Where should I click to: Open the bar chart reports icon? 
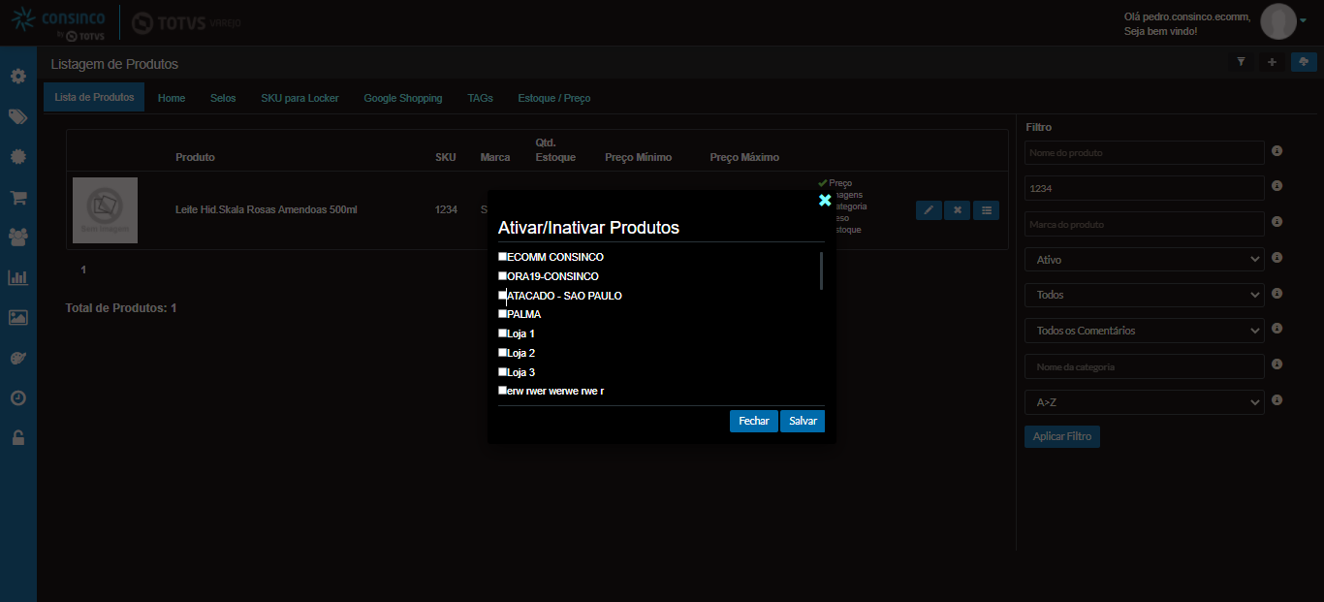[x=17, y=277]
